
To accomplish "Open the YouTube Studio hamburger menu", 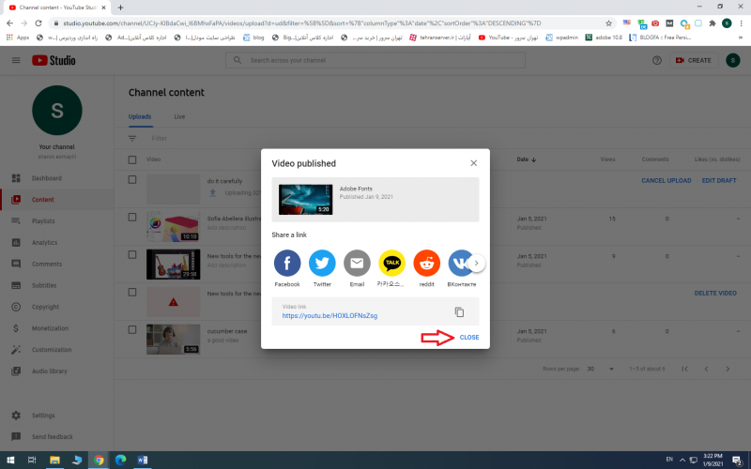I will coord(16,60).
